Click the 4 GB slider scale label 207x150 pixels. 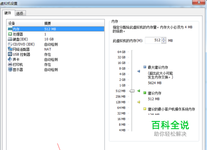pos(122,74)
